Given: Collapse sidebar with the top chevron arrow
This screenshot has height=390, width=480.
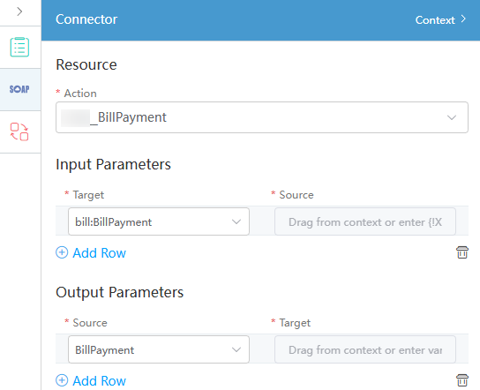Looking at the screenshot, I should (19, 11).
